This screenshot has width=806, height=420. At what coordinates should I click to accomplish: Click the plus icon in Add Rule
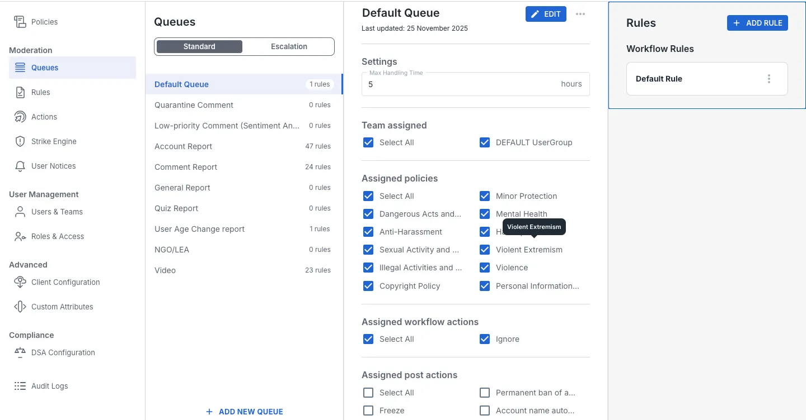(737, 23)
